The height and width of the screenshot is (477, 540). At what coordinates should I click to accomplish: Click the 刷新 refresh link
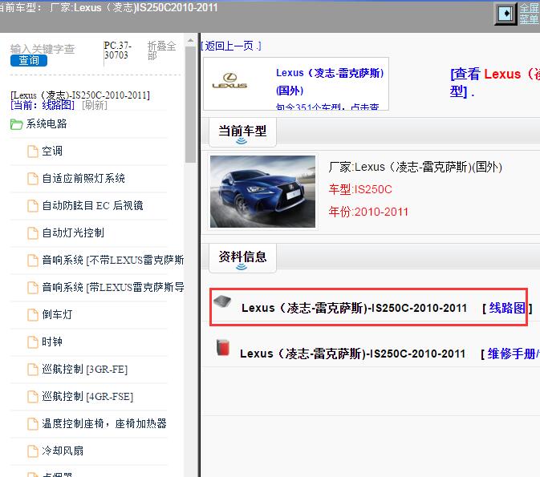(95, 105)
